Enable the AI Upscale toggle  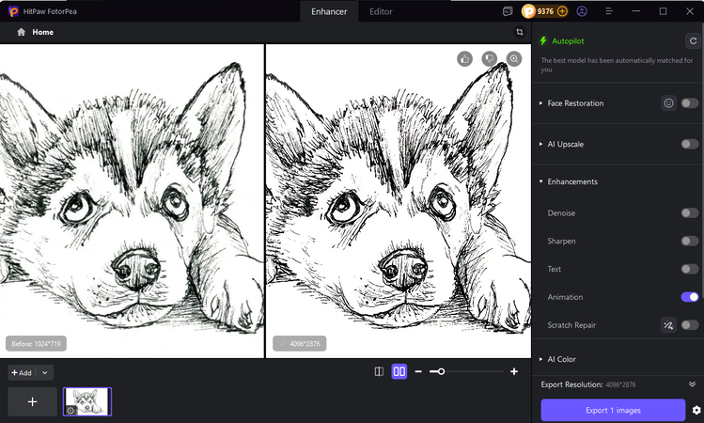(690, 145)
